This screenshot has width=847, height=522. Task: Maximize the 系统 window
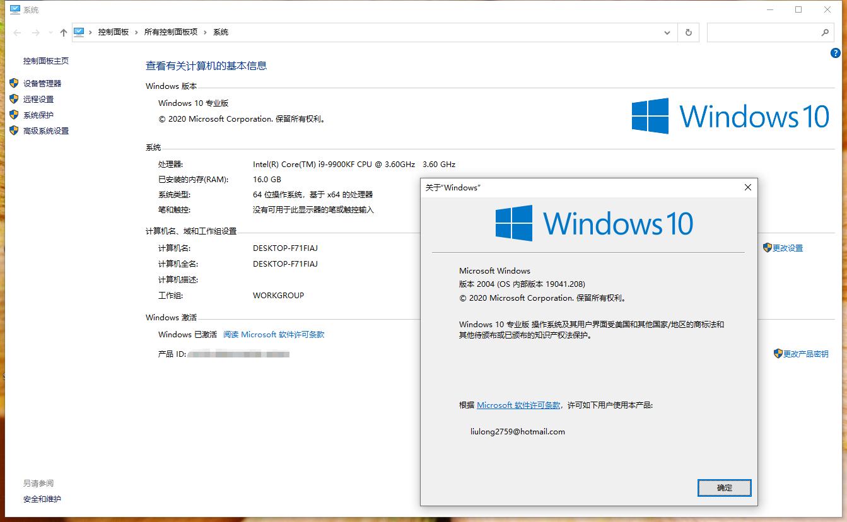coord(798,9)
